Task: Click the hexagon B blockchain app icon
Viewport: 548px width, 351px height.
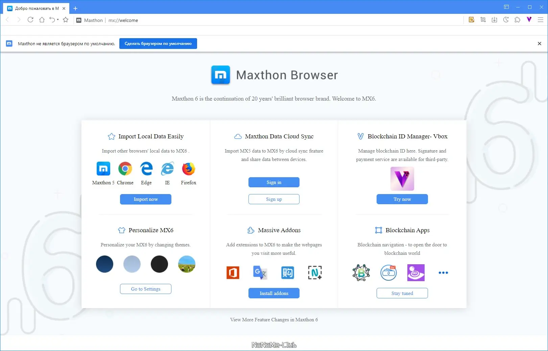Action: coord(361,273)
